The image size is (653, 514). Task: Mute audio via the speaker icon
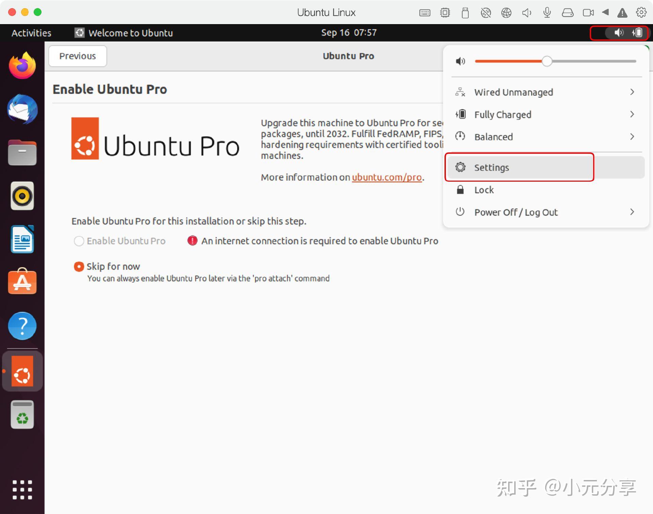tap(460, 61)
